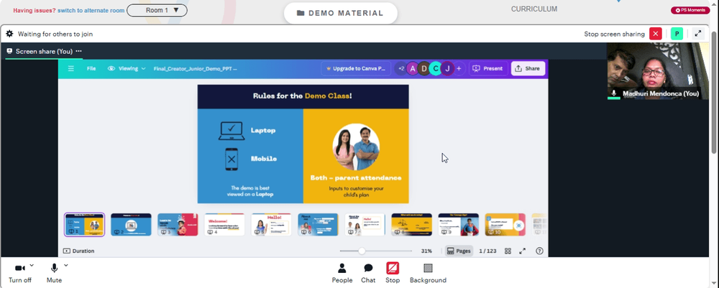Click collaborator avatar A

(412, 69)
